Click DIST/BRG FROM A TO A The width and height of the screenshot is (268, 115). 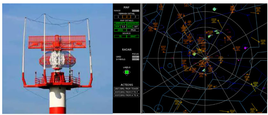pos(127,95)
